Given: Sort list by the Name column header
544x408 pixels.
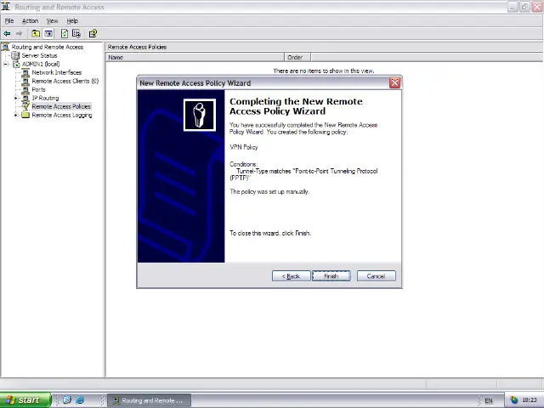Looking at the screenshot, I should [195, 57].
